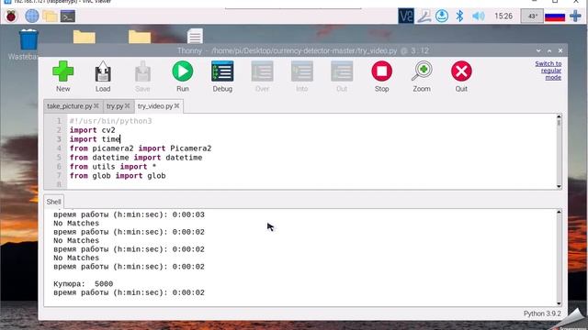The image size is (588, 330).
Task: Close the take_picture.py tab
Action: (96, 106)
